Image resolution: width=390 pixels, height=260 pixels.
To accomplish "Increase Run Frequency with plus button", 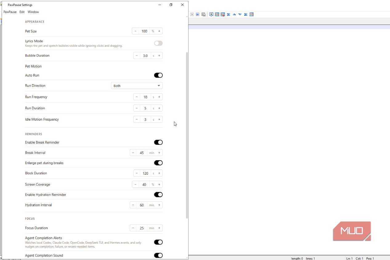I will tap(159, 97).
